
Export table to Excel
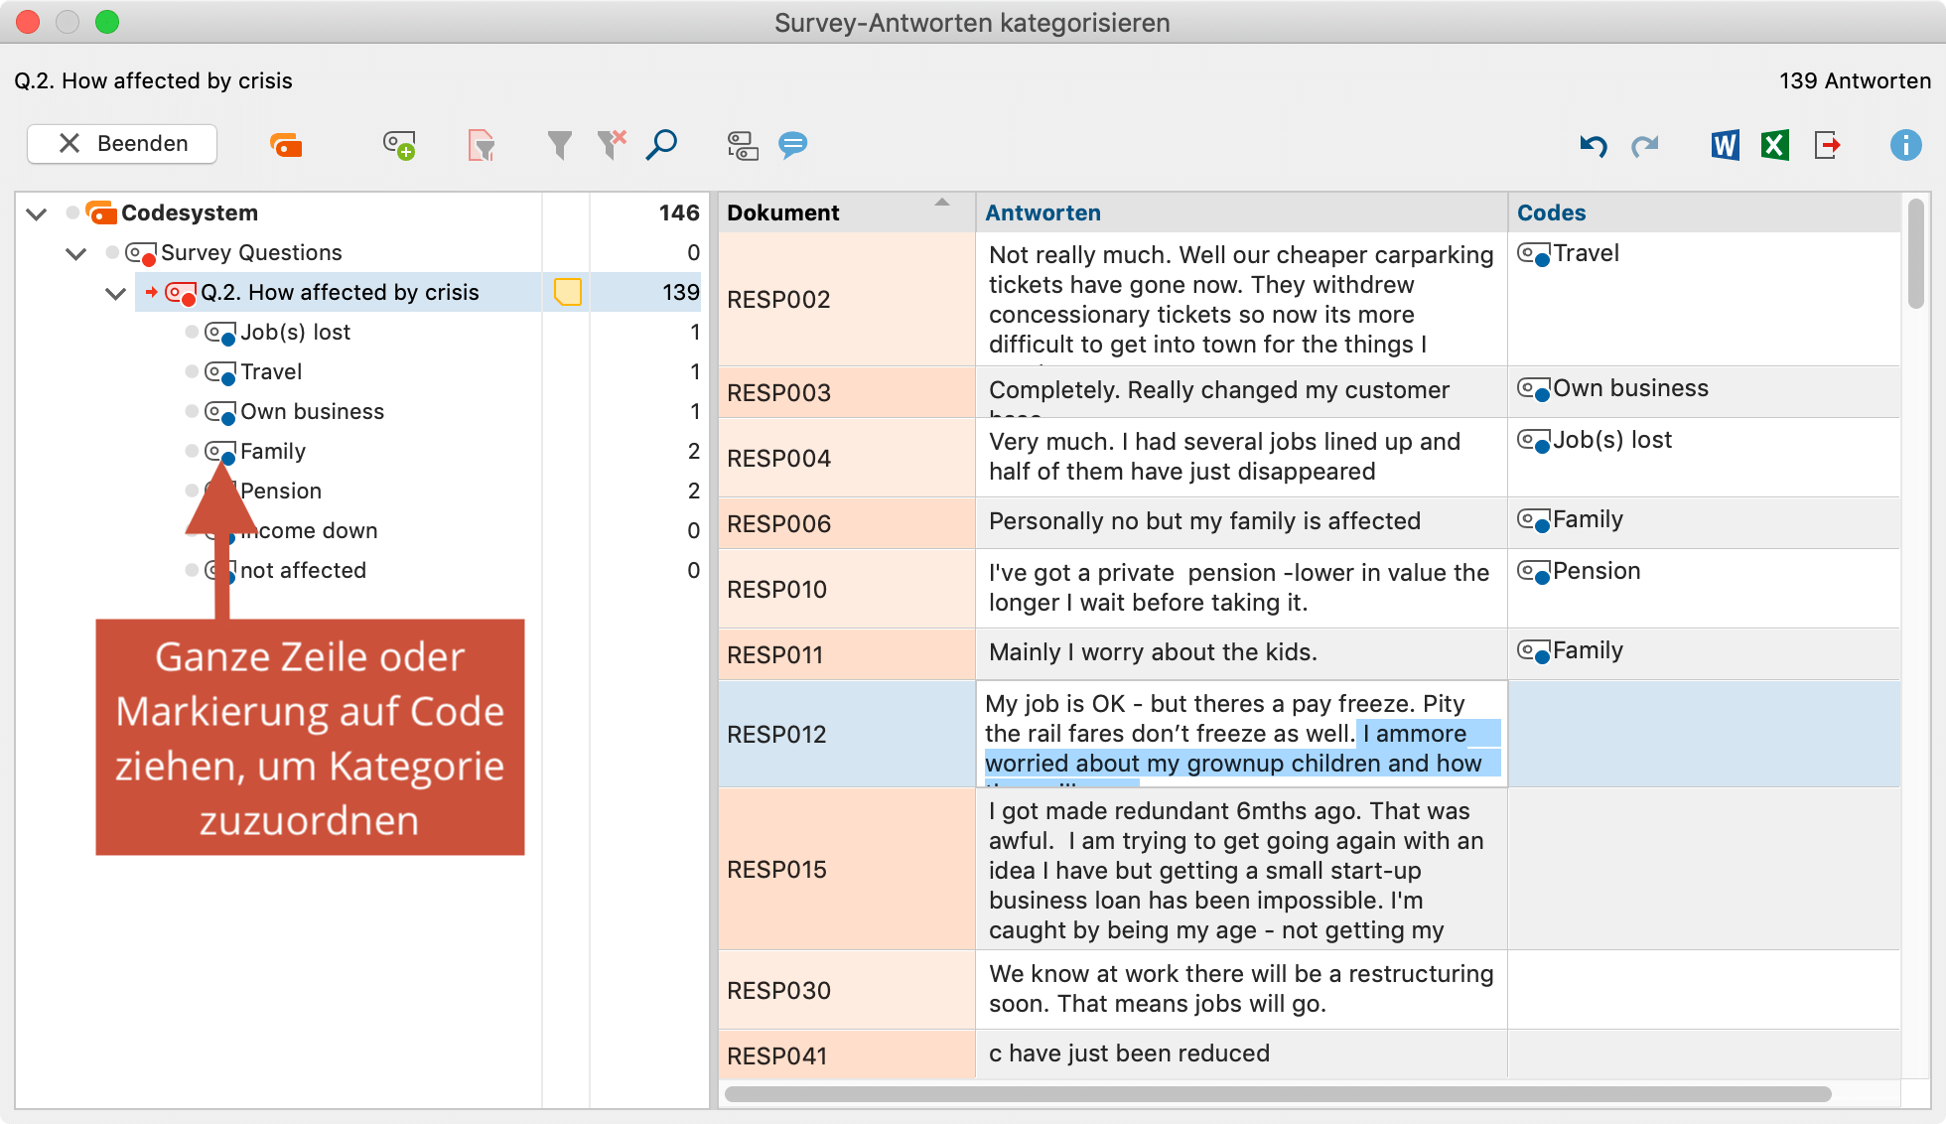coord(1775,145)
